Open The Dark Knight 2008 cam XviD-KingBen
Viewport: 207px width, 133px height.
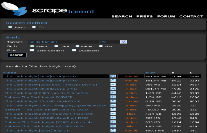pos(46,93)
